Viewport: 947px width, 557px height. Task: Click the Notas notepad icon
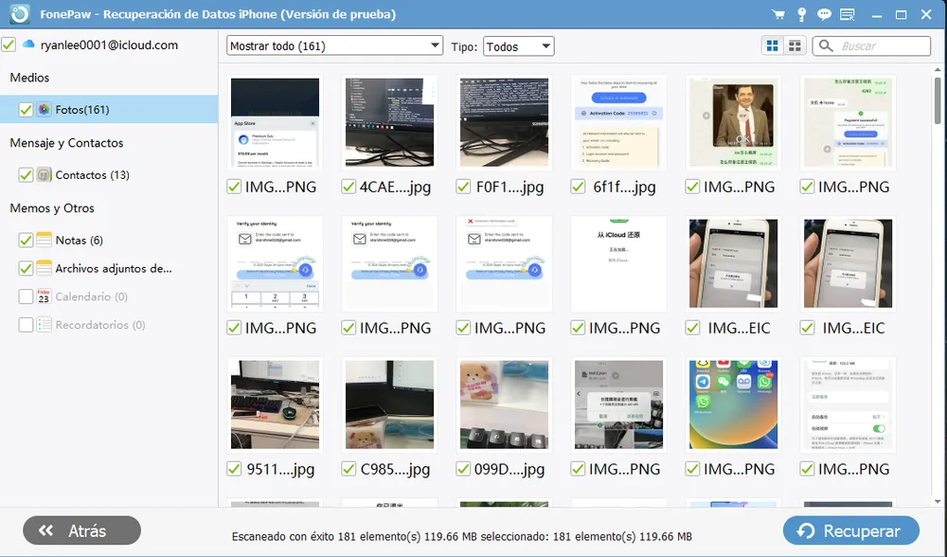pos(44,240)
